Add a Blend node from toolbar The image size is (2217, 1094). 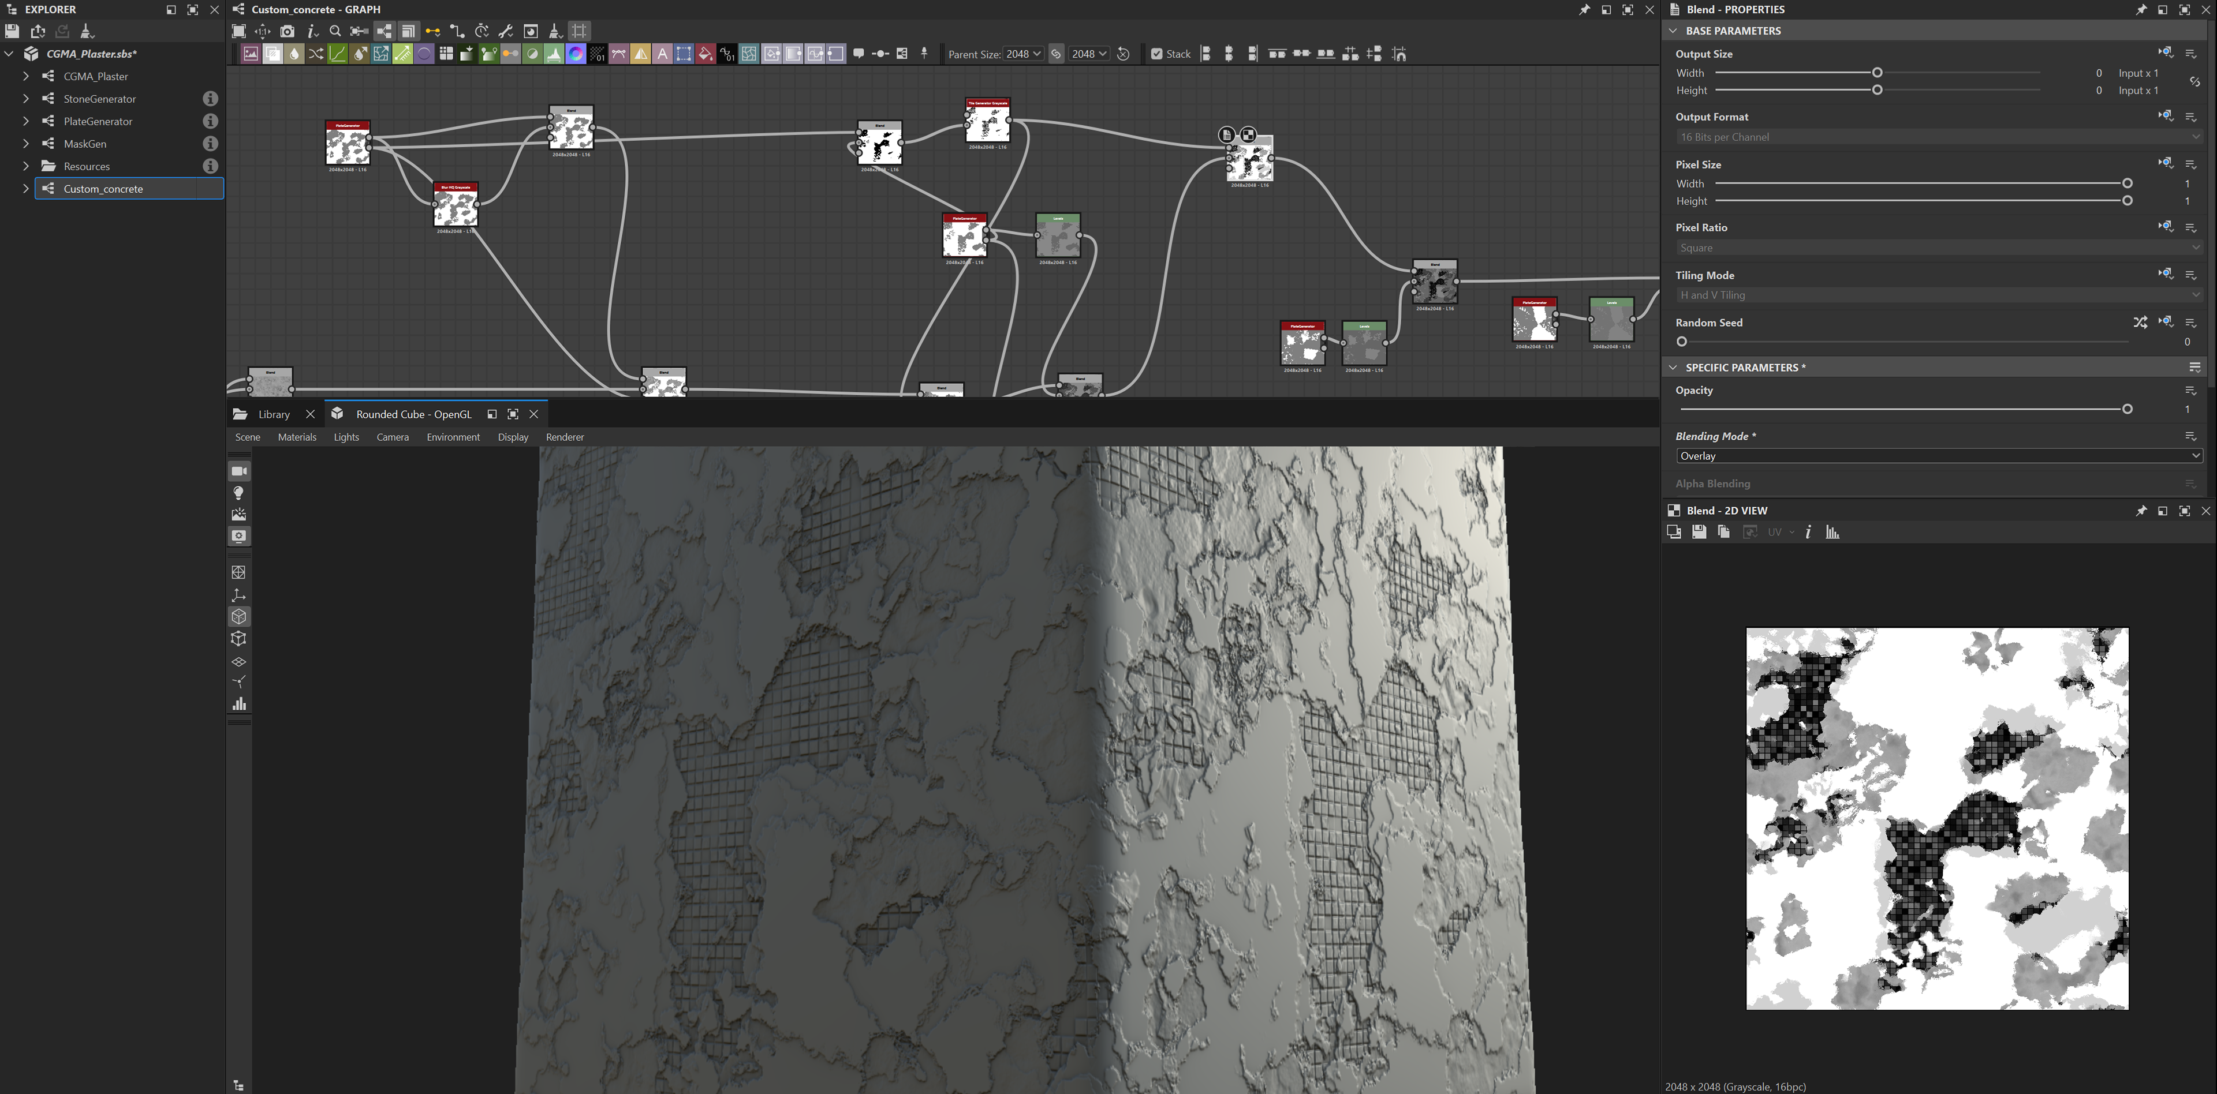click(273, 54)
